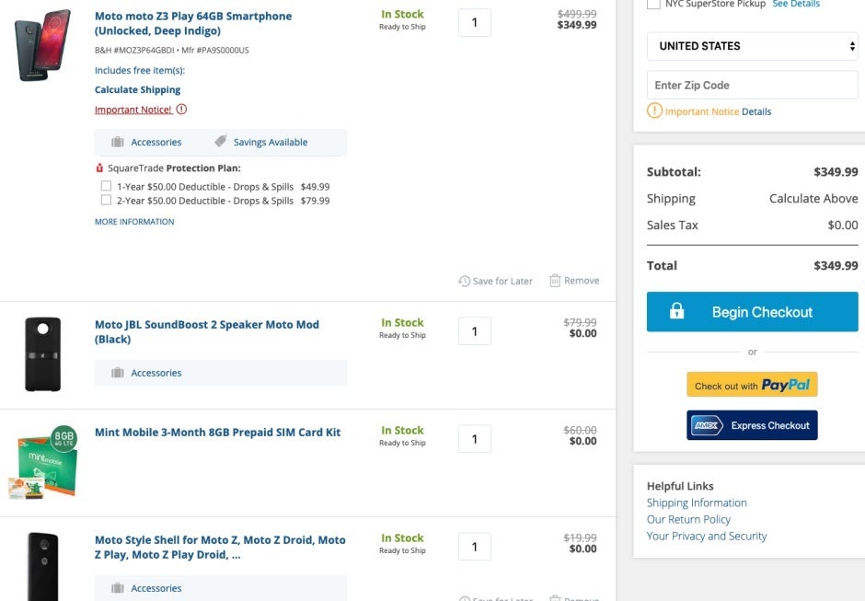Open Your Privacy and Security link
This screenshot has height=601, width=865.
[707, 536]
